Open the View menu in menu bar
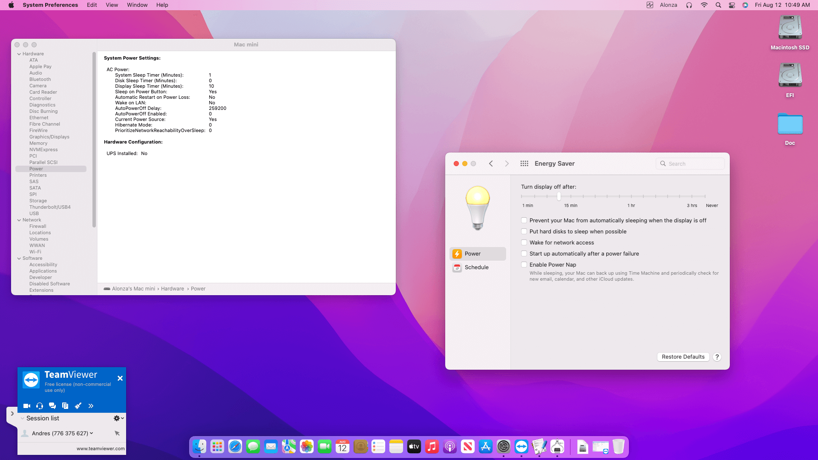Screen dimensions: 818x460 [112, 5]
